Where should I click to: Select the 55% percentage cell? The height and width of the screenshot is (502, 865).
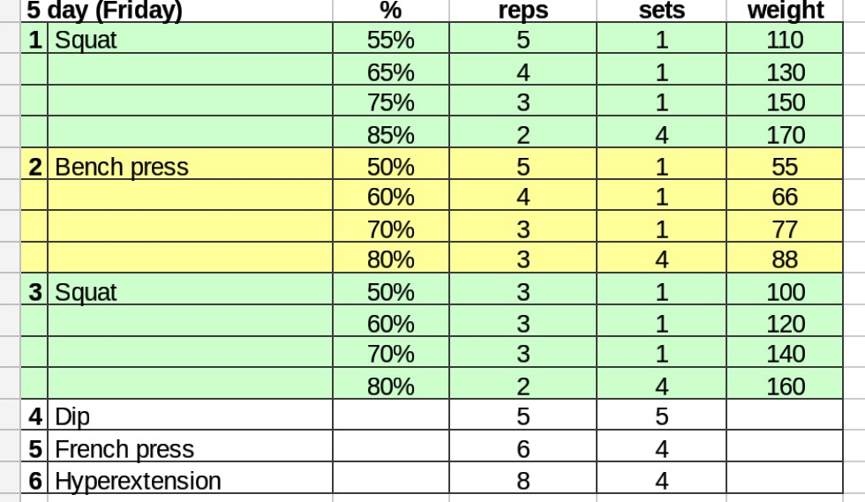point(390,40)
